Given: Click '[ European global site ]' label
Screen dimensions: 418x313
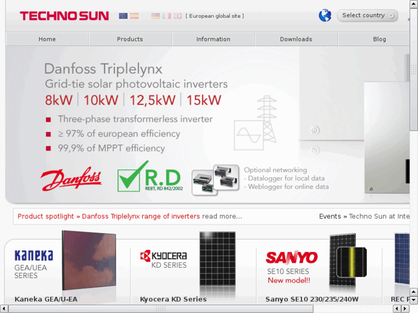Looking at the screenshot, I should [x=214, y=16].
